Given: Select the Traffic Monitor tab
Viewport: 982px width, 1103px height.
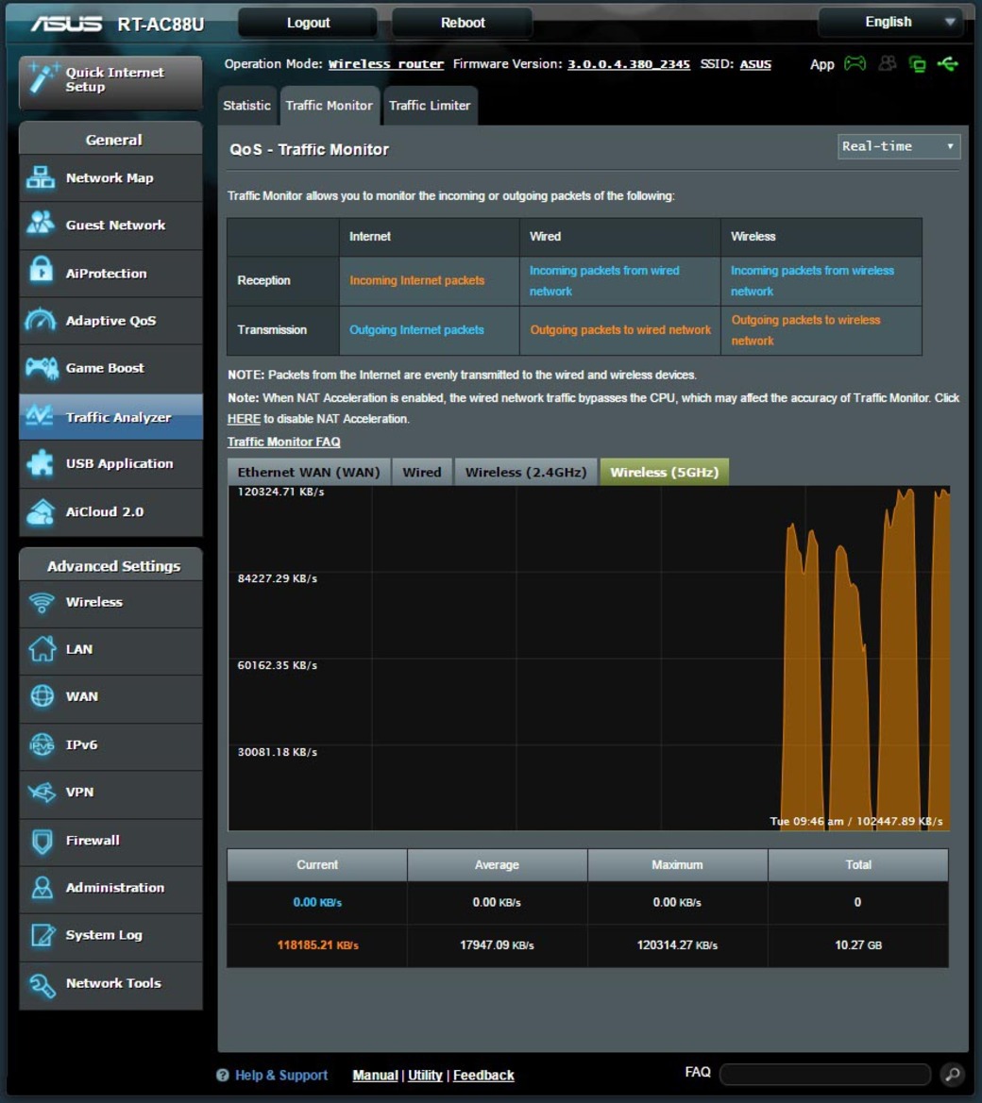Looking at the screenshot, I should tap(330, 106).
